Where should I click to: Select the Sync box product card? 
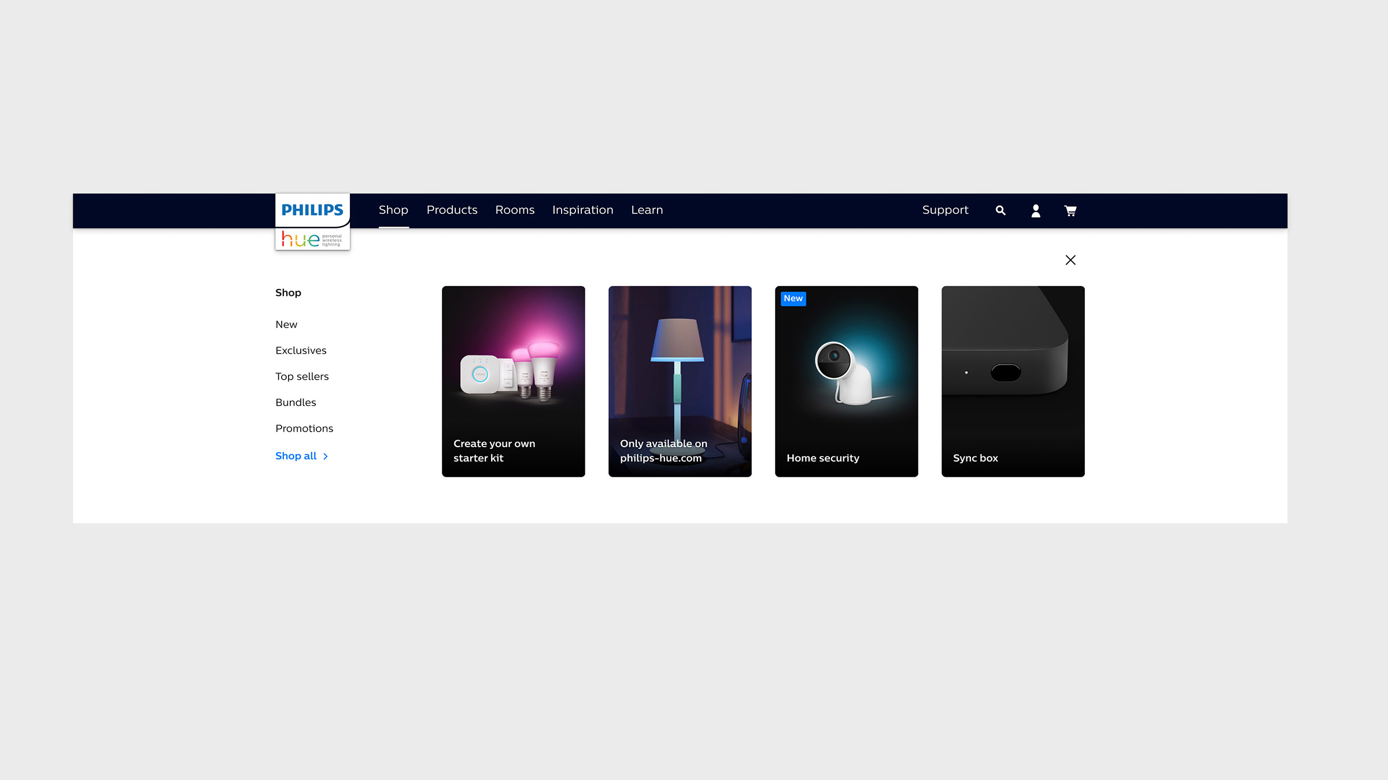click(1013, 381)
